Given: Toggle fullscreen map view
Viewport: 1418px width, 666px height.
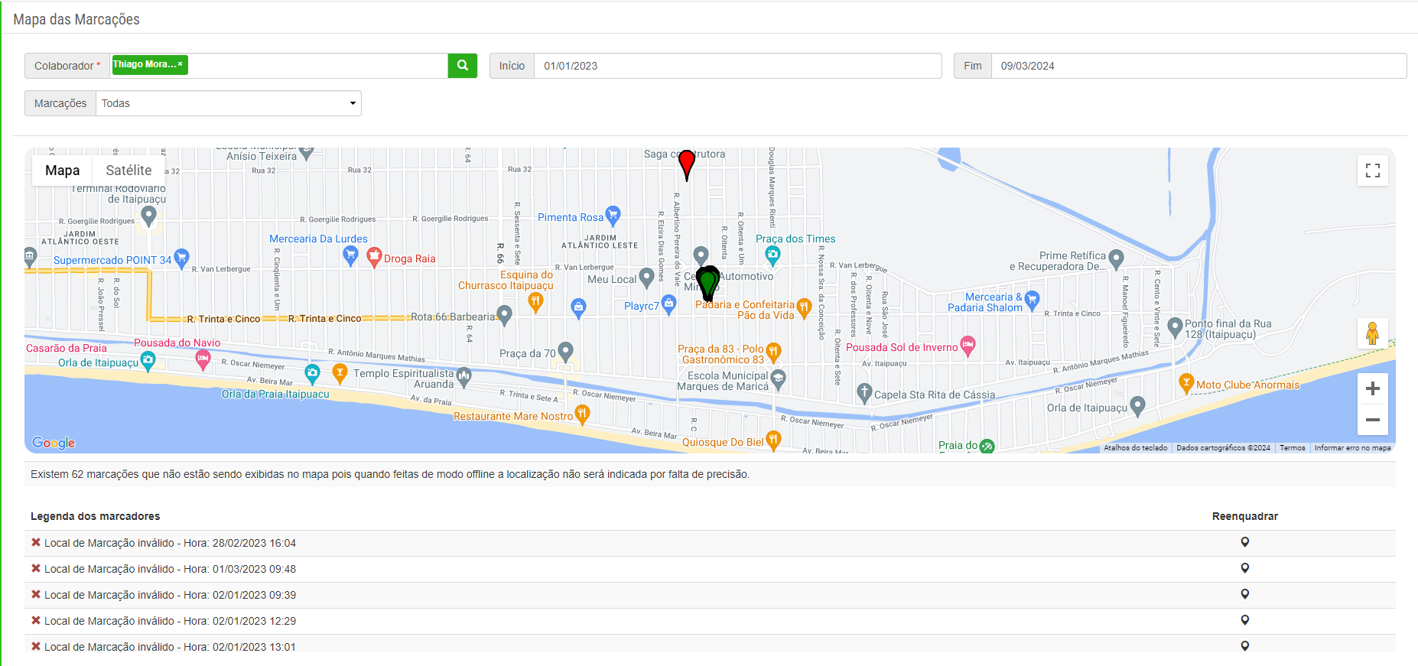Looking at the screenshot, I should [x=1373, y=171].
